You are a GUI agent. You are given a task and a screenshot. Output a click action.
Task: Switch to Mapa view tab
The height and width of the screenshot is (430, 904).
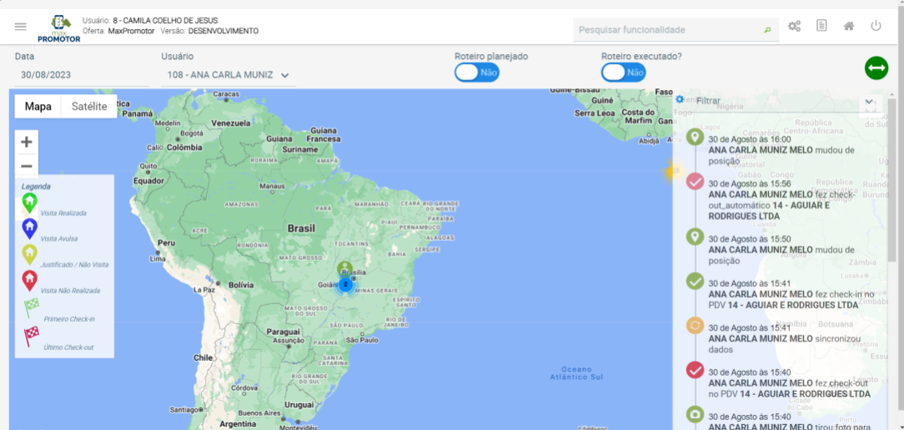pyautogui.click(x=38, y=106)
